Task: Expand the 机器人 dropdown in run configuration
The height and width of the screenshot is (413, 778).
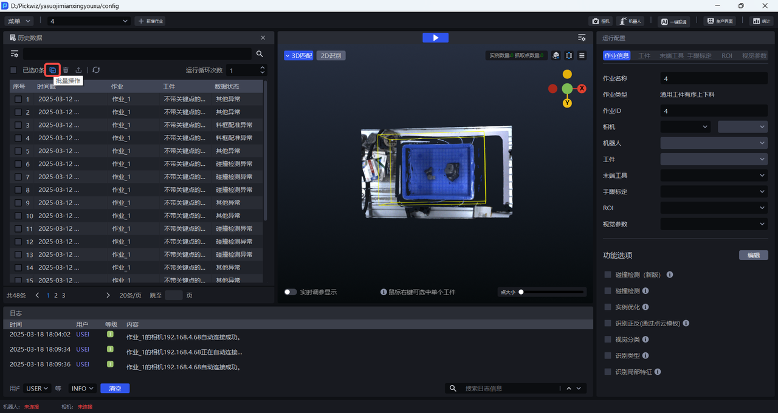Action: pos(714,143)
